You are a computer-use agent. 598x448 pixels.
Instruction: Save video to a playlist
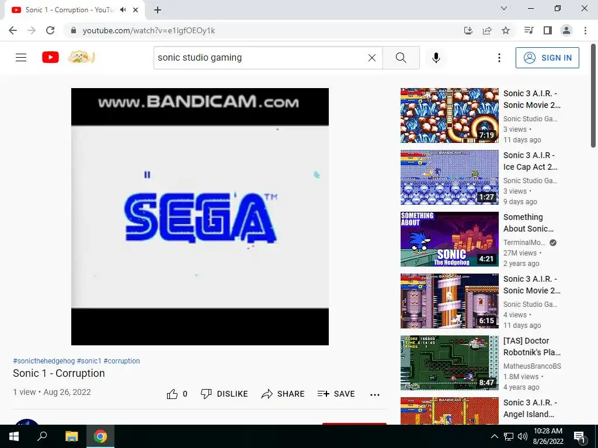pos(336,394)
